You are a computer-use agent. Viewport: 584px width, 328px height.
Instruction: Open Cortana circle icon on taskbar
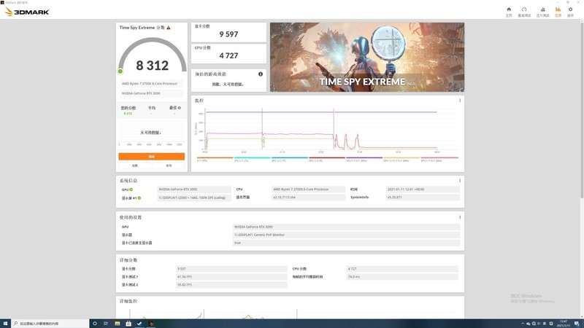[x=95, y=324]
